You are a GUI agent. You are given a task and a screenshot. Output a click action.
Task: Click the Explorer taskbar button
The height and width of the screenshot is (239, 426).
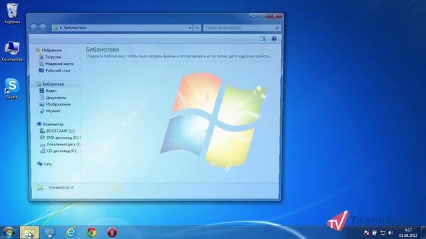tap(29, 232)
